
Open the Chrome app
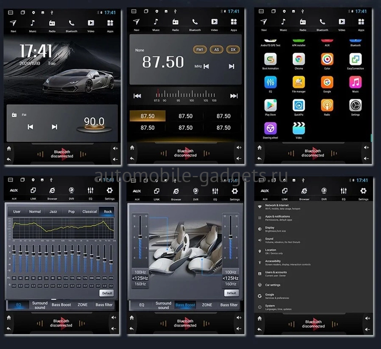(299, 59)
